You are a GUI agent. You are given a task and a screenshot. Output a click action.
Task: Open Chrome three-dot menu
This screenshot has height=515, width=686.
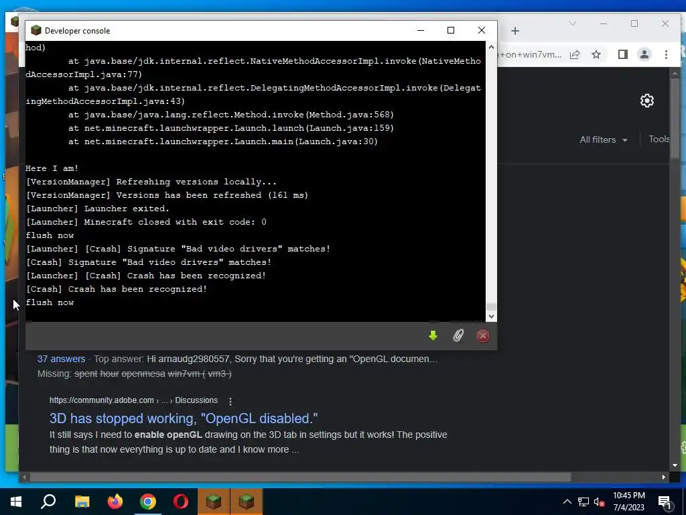(666, 54)
